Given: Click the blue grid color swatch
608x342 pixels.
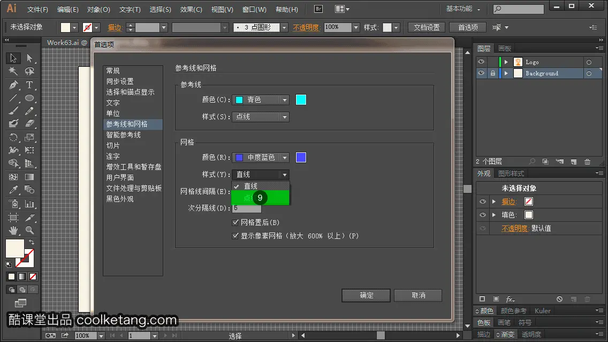Looking at the screenshot, I should 301,157.
